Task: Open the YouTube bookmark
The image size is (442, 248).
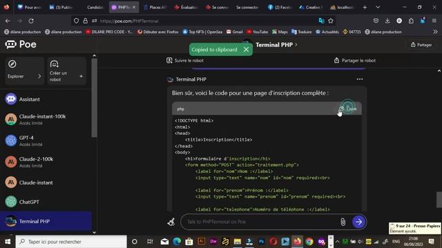Action: (257, 32)
